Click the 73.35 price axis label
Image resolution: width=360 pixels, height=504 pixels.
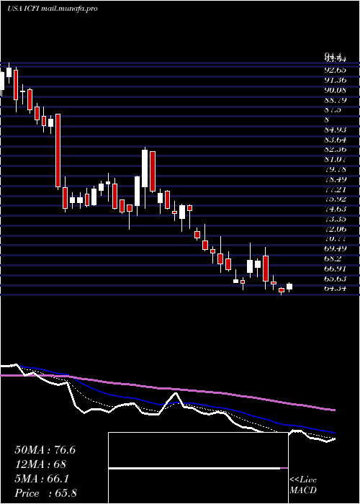(336, 219)
